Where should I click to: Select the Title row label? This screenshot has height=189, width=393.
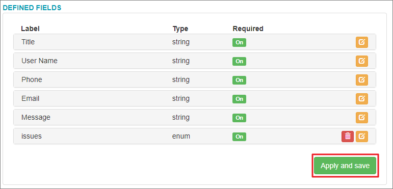(28, 42)
